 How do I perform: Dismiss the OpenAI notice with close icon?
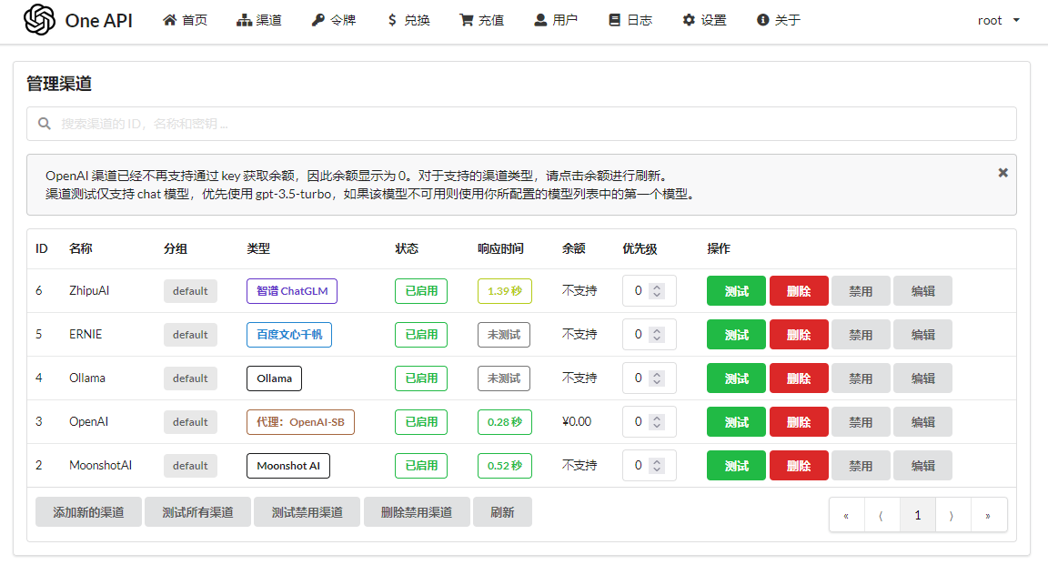click(x=1003, y=173)
